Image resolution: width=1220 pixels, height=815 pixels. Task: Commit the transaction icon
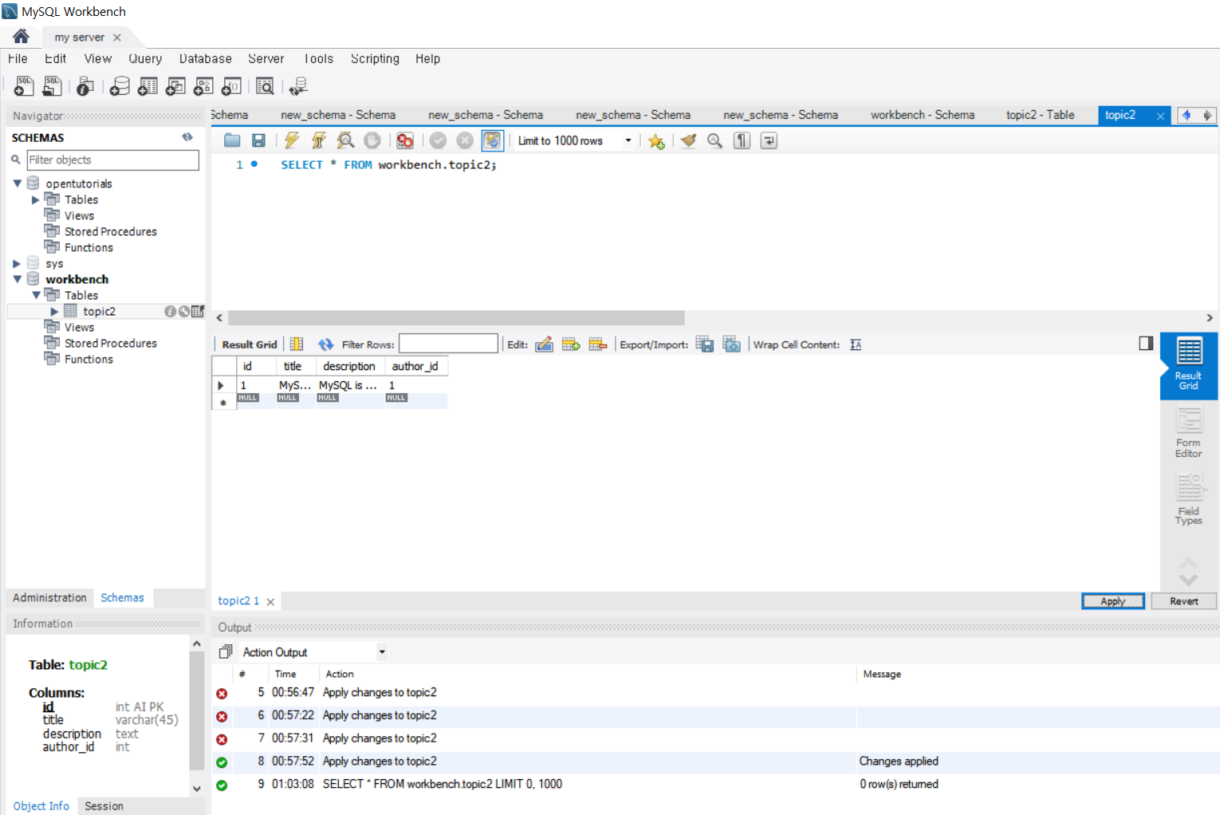tap(438, 140)
